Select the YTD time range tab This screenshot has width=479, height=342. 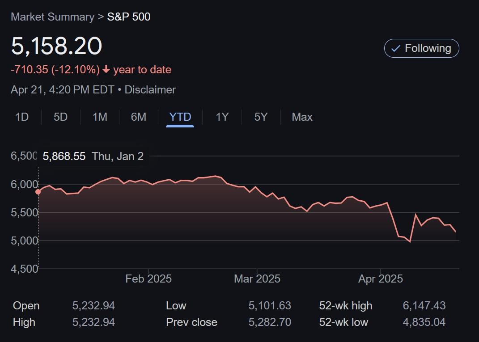[180, 117]
